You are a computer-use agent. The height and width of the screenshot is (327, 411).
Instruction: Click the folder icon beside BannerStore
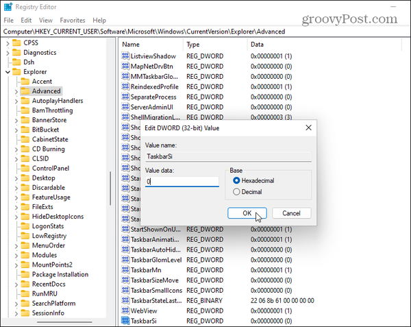25,120
